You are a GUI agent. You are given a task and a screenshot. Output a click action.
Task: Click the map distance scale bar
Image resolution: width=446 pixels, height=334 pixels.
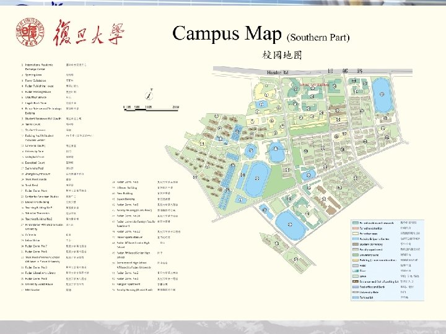click(x=151, y=108)
